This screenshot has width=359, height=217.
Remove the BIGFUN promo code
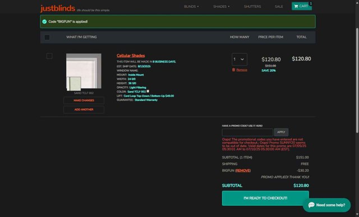pyautogui.click(x=243, y=171)
